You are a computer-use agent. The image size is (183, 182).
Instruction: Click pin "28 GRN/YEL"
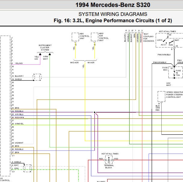[17, 124]
